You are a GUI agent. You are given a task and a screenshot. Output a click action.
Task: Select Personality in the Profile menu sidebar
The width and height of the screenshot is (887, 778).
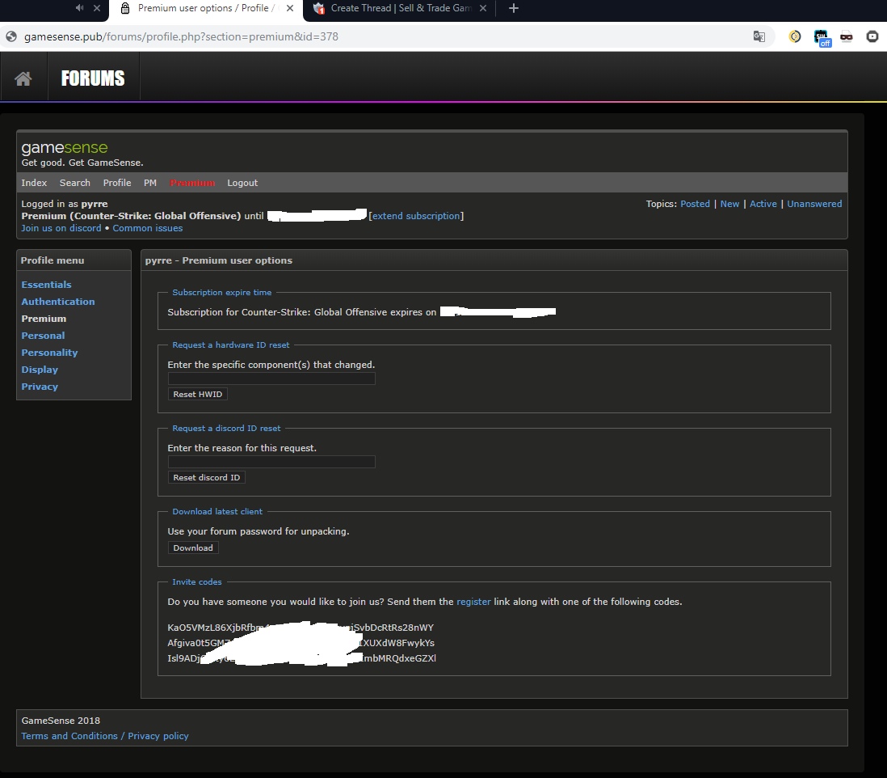49,352
